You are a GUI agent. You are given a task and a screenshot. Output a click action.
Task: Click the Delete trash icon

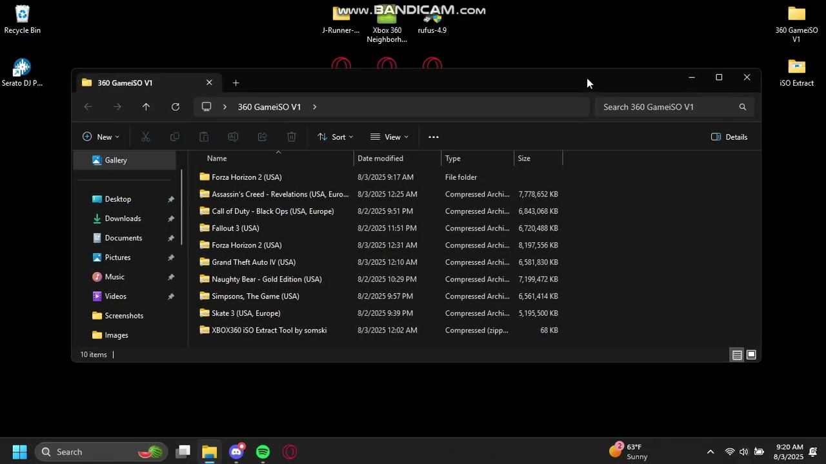[292, 137]
